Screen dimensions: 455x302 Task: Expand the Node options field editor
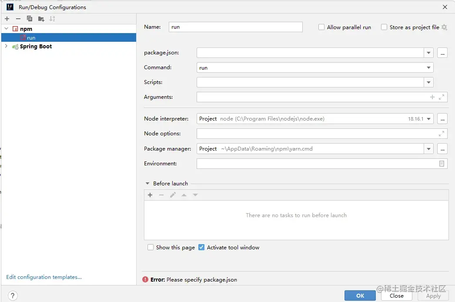[x=442, y=134]
